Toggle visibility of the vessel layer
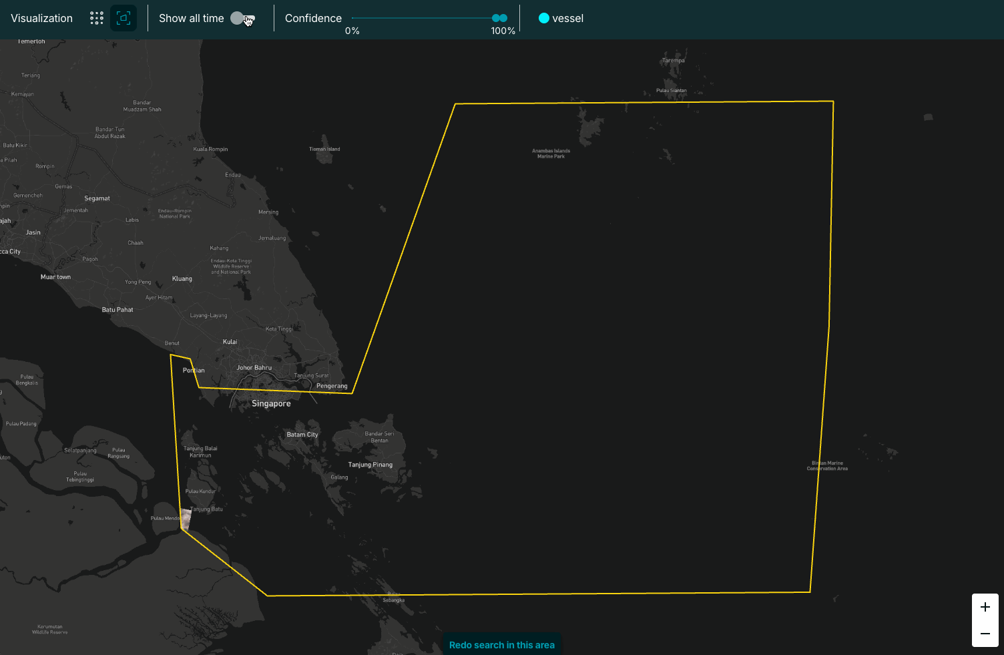Image resolution: width=1004 pixels, height=655 pixels. pos(543,18)
